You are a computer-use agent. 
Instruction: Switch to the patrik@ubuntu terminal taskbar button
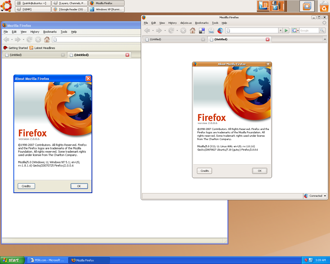point(33,3)
